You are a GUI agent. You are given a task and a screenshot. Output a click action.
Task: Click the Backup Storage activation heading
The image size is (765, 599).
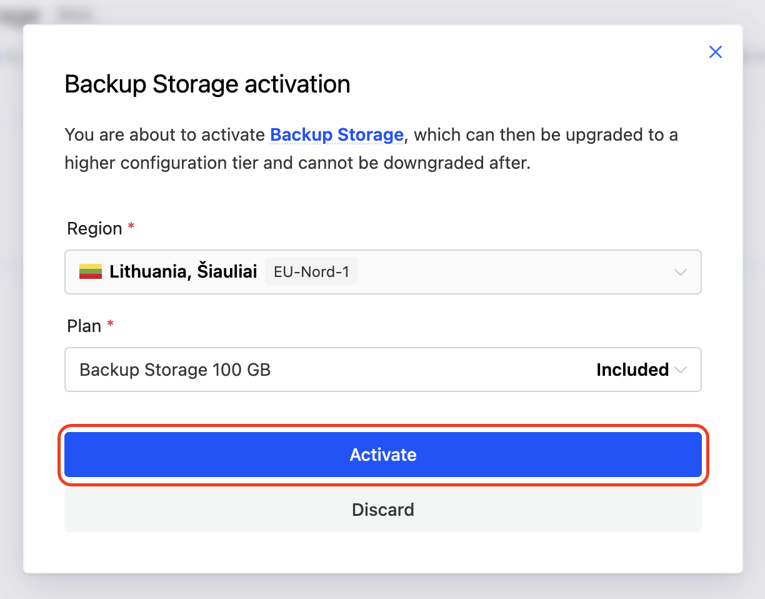(x=207, y=84)
